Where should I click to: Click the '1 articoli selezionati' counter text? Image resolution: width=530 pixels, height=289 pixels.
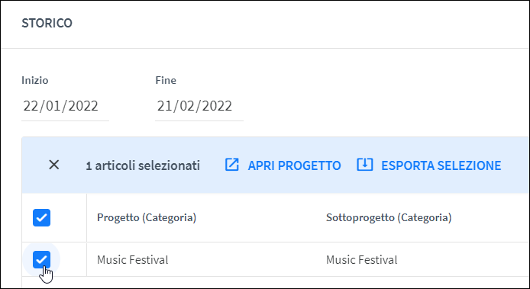coord(143,165)
